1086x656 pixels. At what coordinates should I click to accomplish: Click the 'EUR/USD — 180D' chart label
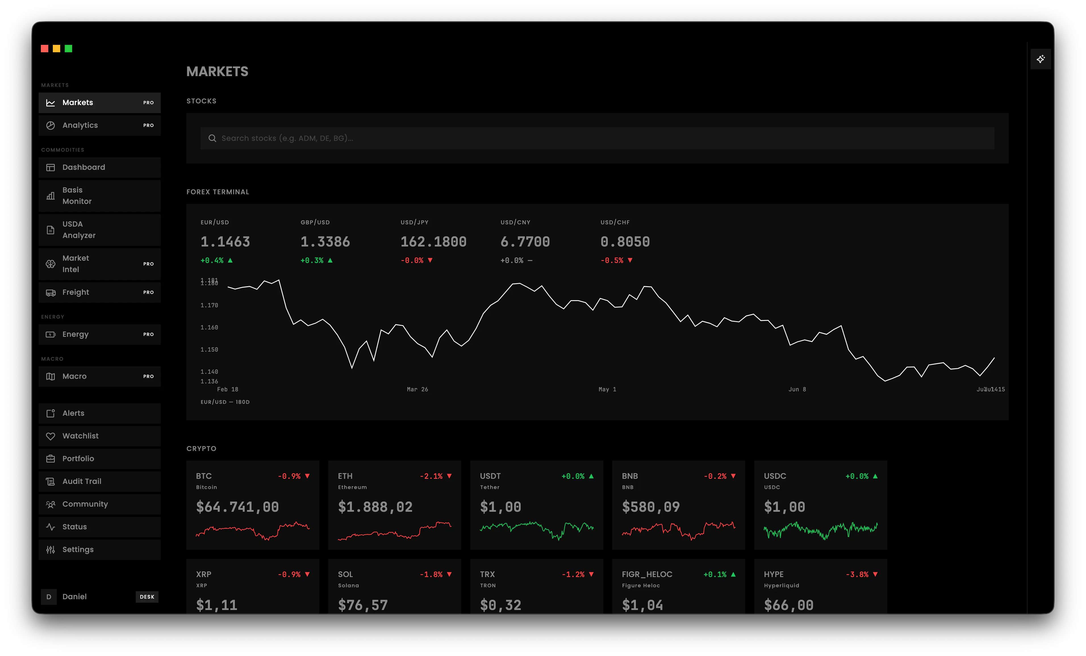point(225,402)
